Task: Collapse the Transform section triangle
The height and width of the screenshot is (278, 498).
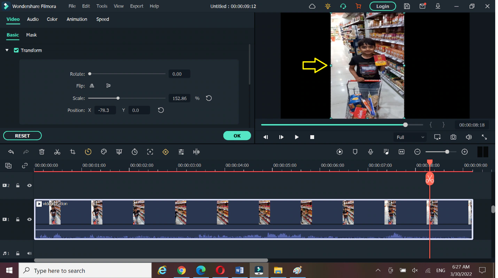Action: coord(7,50)
